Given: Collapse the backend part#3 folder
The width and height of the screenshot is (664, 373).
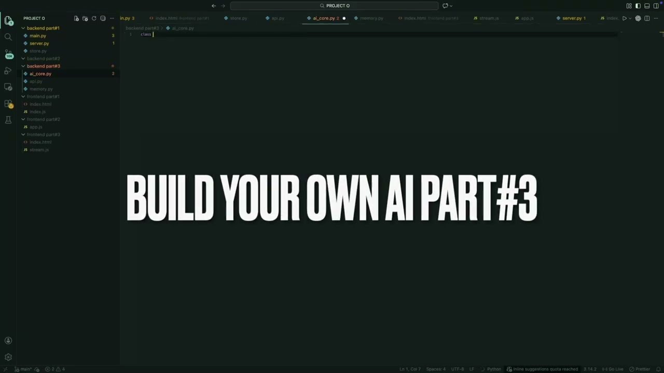Looking at the screenshot, I should pyautogui.click(x=44, y=66).
